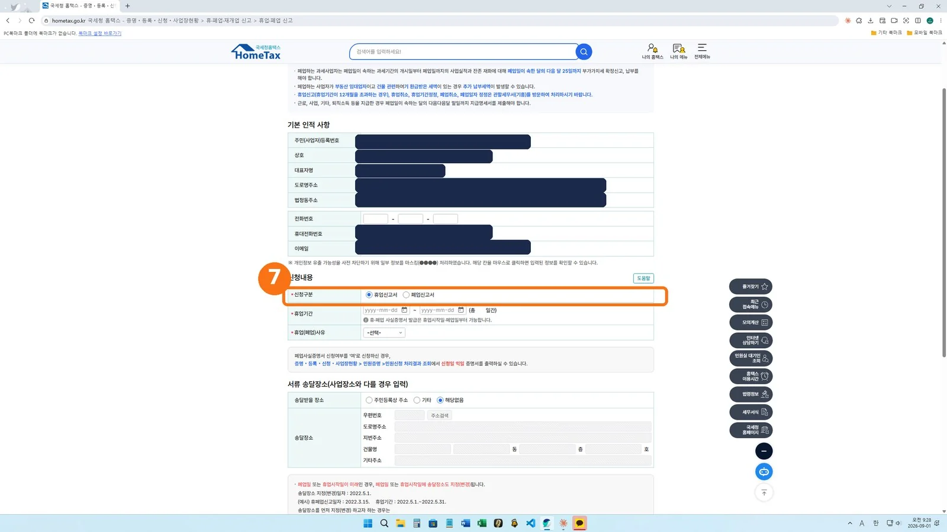
Task: Click the blue search magnifier button
Action: pyautogui.click(x=584, y=52)
